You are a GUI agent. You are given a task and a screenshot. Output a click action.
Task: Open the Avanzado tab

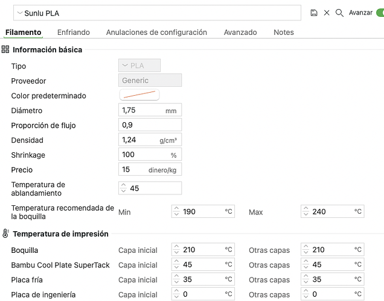click(240, 33)
